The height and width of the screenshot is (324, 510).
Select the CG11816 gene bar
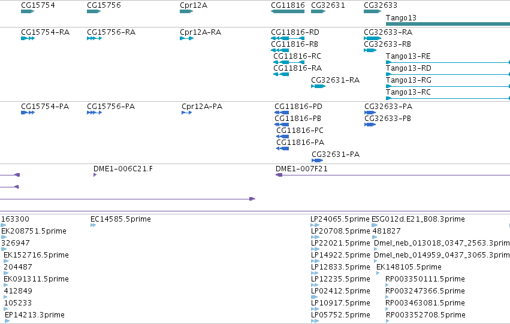tap(288, 11)
